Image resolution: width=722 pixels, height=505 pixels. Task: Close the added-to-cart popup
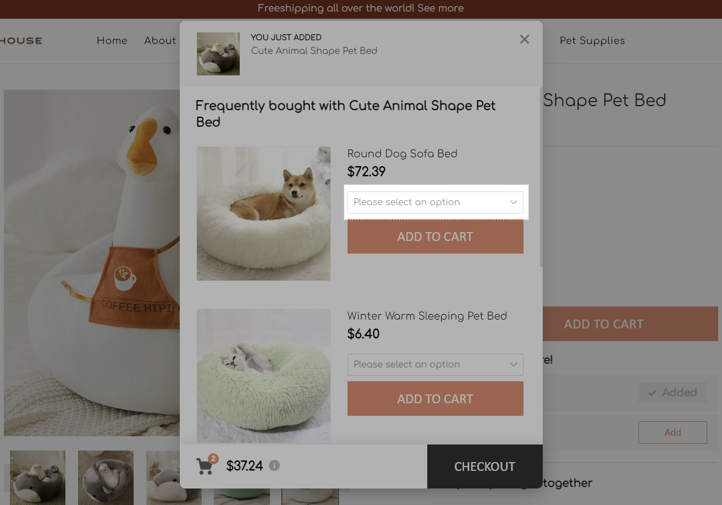tap(524, 39)
